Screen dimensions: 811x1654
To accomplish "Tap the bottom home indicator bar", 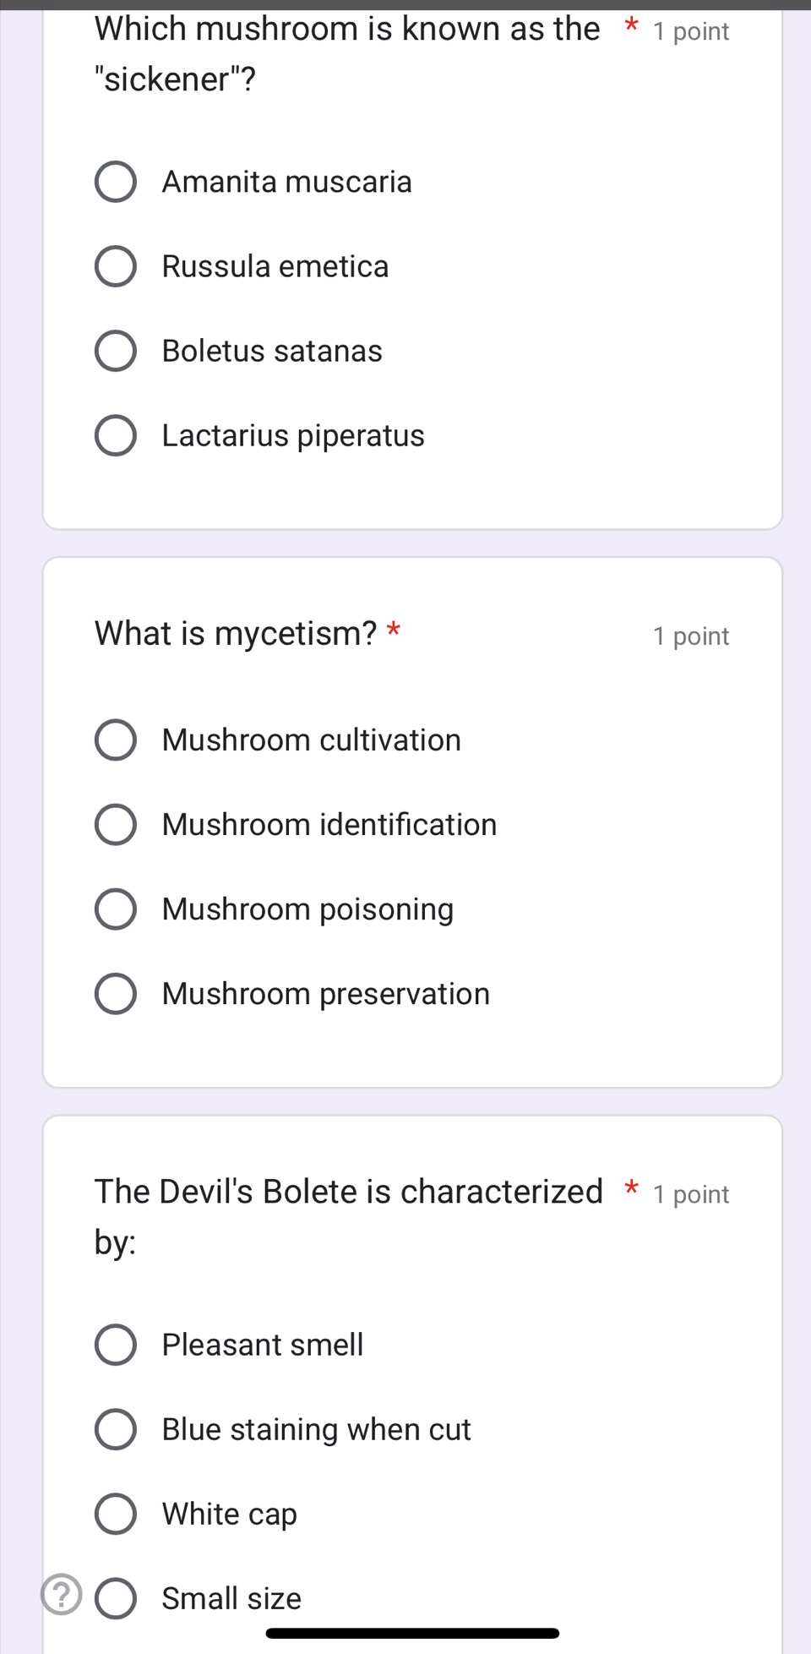I will pyautogui.click(x=412, y=1633).
